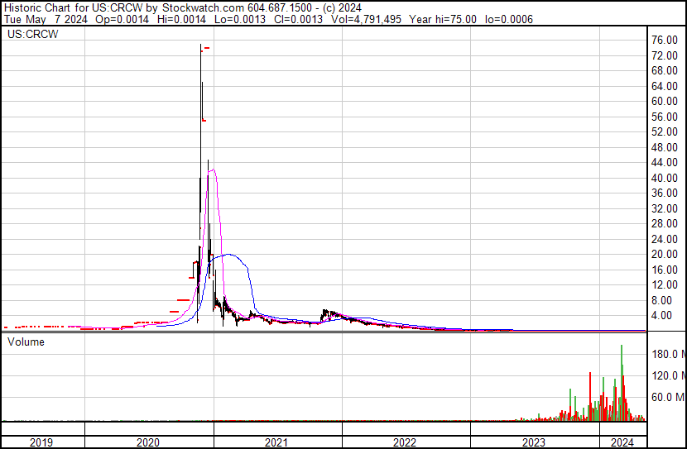Click the 72.00 price axis value
This screenshot has width=687, height=449.
click(x=665, y=55)
